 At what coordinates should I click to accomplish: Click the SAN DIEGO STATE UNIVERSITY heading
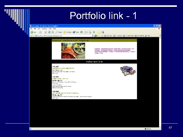coord(63,68)
